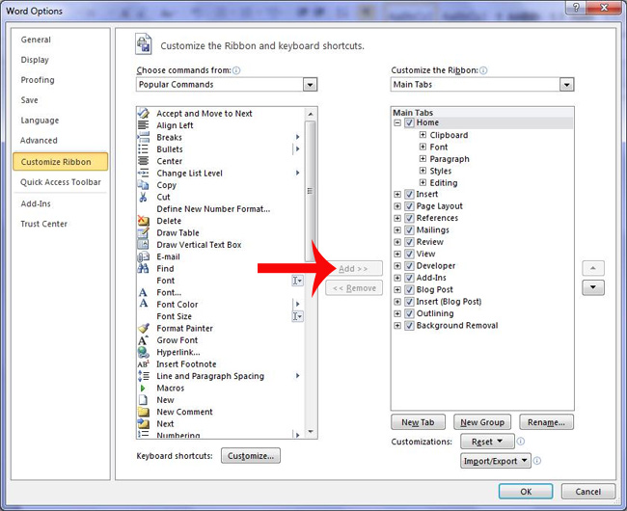Toggle the Background Removal checkbox
The image size is (627, 511).
pyautogui.click(x=409, y=326)
